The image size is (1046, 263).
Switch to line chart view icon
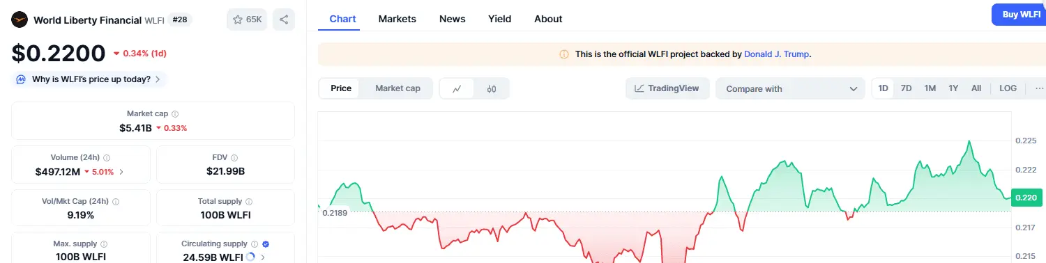pos(457,88)
